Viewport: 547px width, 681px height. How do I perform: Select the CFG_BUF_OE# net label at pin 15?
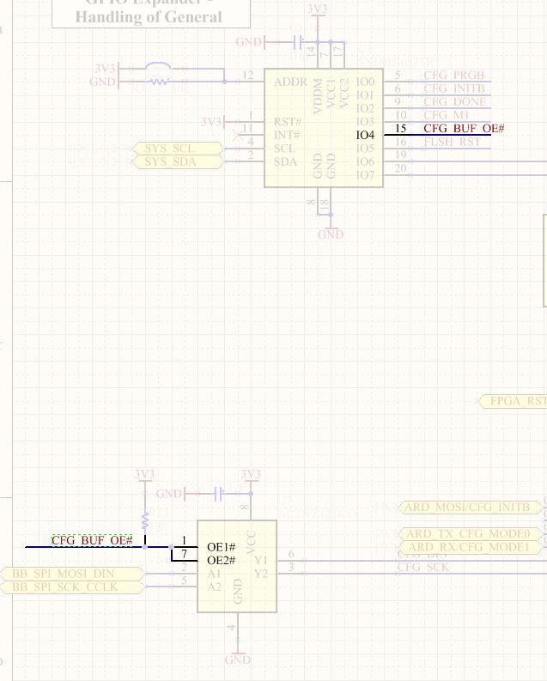(464, 129)
